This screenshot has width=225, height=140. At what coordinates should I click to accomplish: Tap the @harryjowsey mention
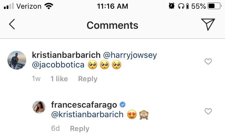coord(130,55)
